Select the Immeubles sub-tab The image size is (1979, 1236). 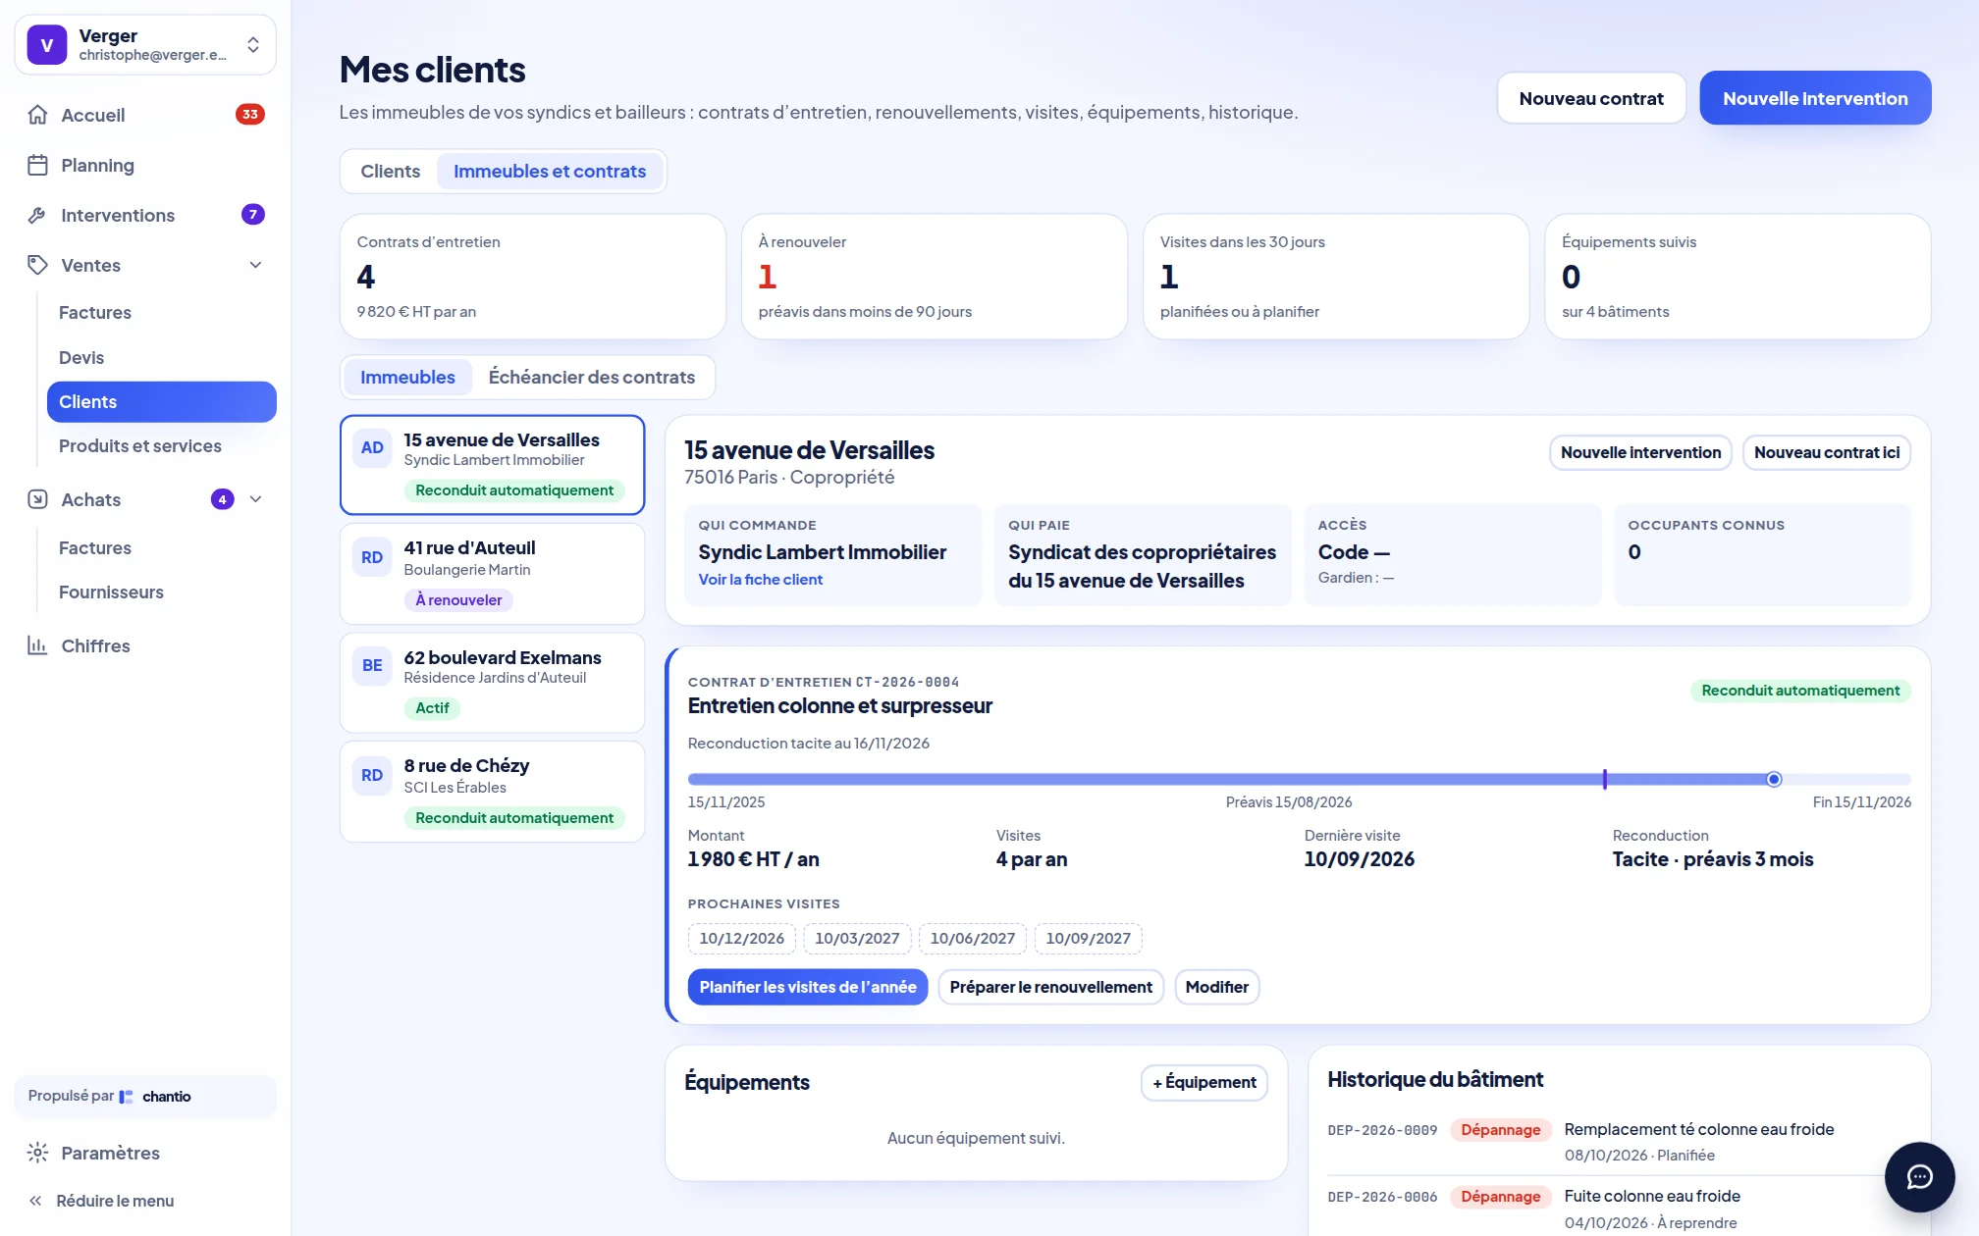click(407, 378)
